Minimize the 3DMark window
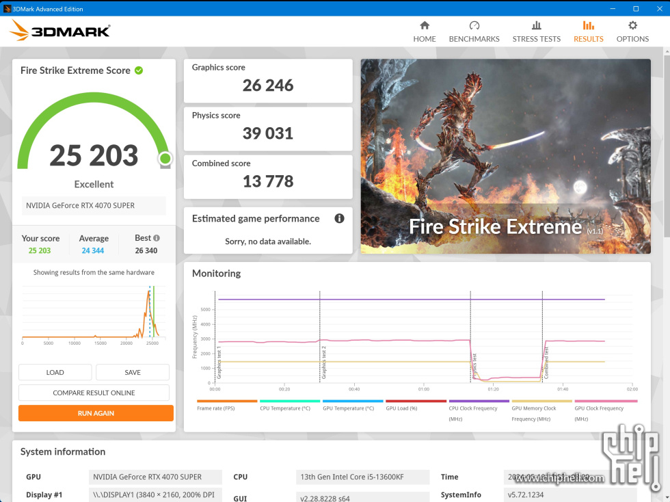The width and height of the screenshot is (670, 502). pyautogui.click(x=613, y=9)
